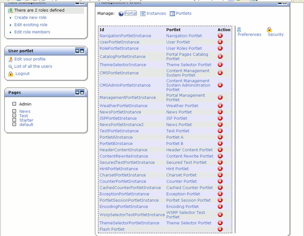Delete the ThemeSelectorInstance row

click(x=220, y=65)
